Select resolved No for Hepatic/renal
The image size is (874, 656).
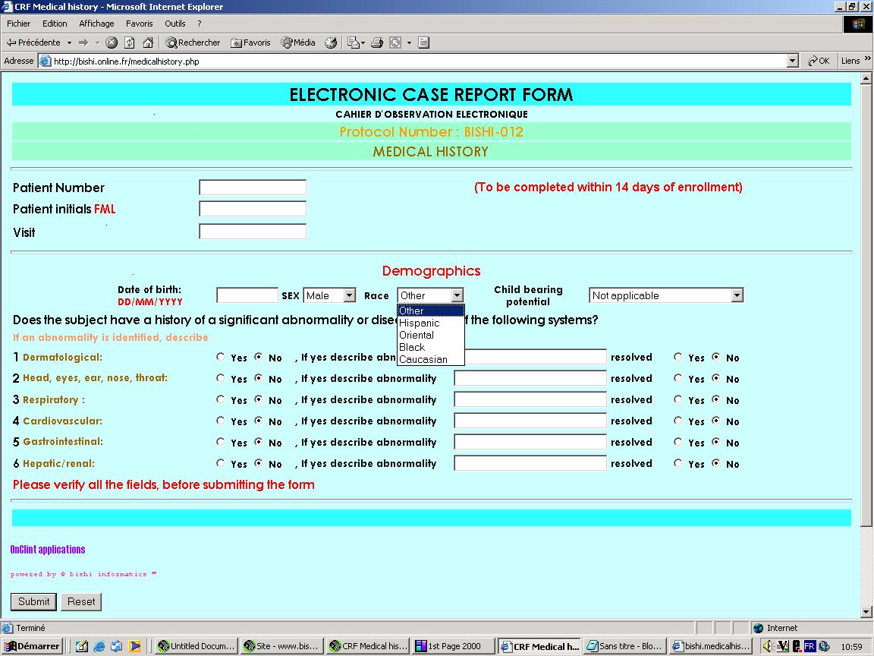click(x=715, y=463)
